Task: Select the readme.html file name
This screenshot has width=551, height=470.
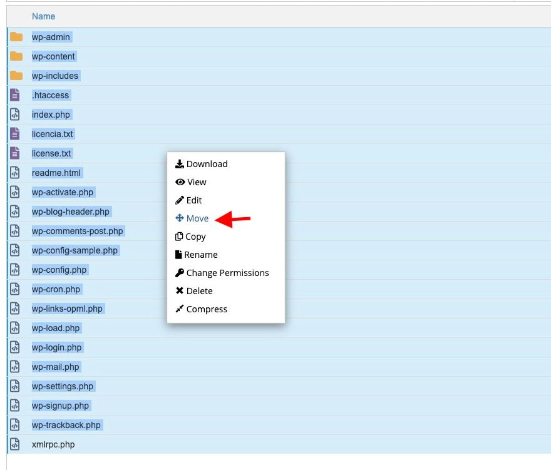Action: point(56,173)
